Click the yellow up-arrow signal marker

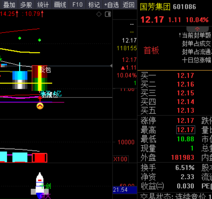point(40,106)
